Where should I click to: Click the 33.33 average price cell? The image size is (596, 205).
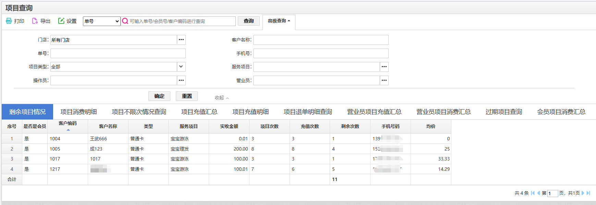click(x=431, y=159)
